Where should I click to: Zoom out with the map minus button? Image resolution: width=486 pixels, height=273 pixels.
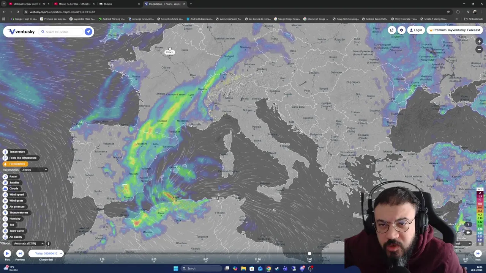pos(479,50)
